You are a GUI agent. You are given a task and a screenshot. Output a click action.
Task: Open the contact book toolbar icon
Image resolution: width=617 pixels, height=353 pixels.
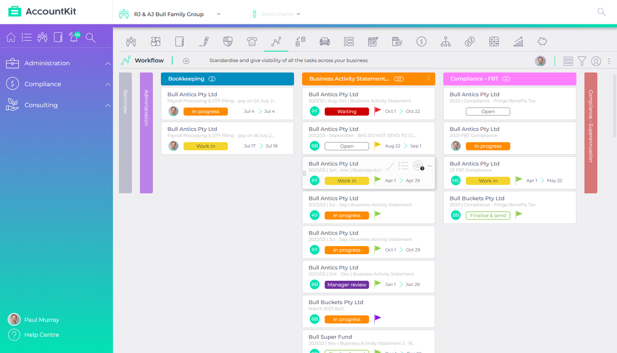179,41
